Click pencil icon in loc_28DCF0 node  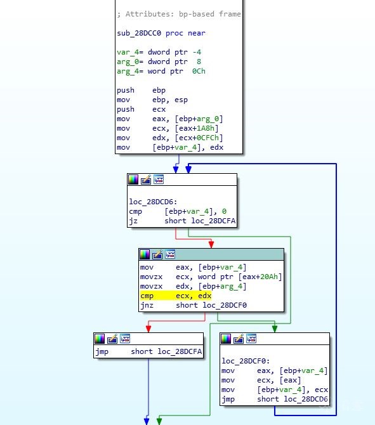pyautogui.click(x=239, y=339)
